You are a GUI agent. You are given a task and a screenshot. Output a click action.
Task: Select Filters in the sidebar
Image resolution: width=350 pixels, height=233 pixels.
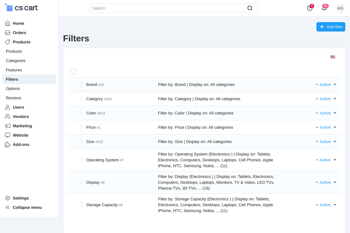click(29, 79)
